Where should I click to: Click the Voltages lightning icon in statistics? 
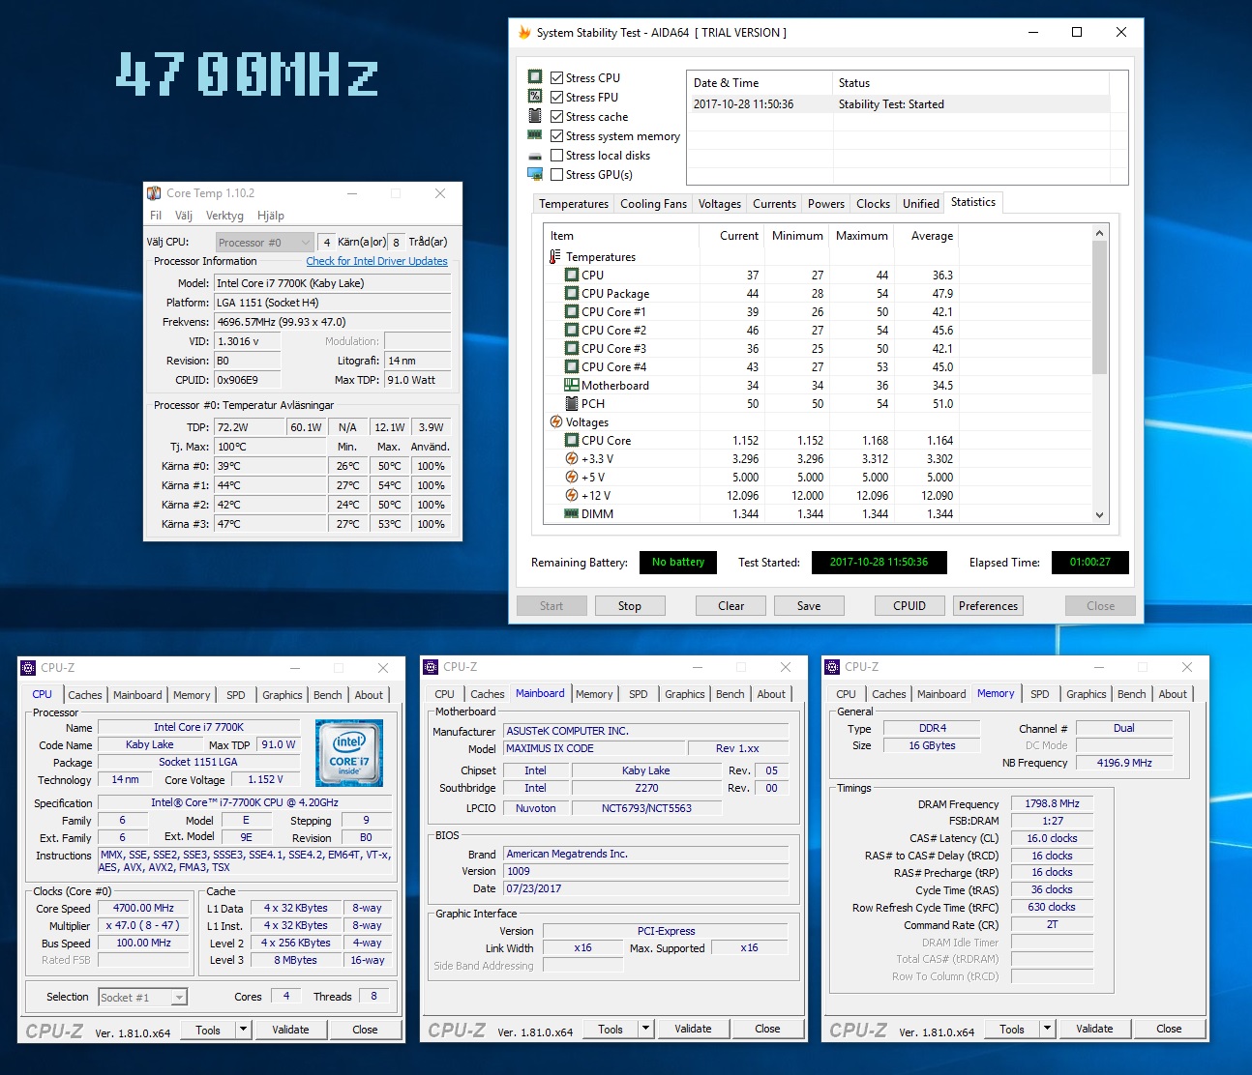(555, 422)
